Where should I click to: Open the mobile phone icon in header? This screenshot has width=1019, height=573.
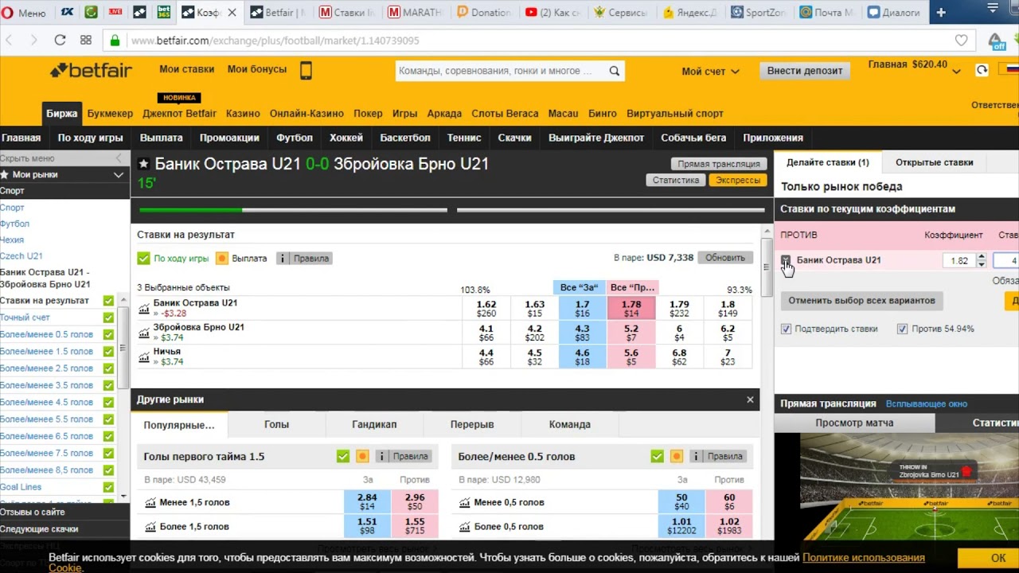tap(306, 71)
